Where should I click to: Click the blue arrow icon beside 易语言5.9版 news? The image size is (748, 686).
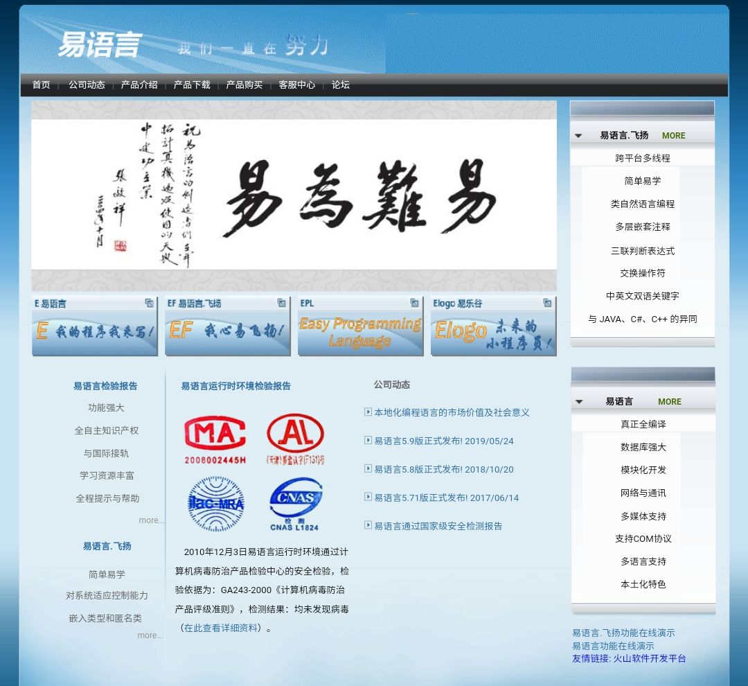coord(368,441)
